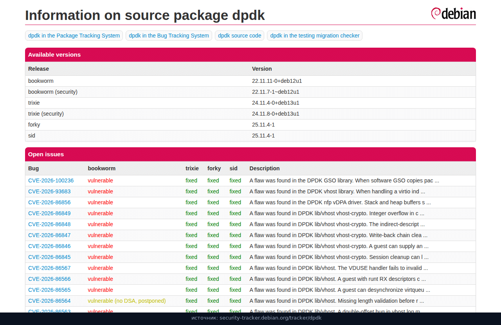Open CVE-2026-86845 bug page
The height and width of the screenshot is (325, 501).
coord(49,257)
